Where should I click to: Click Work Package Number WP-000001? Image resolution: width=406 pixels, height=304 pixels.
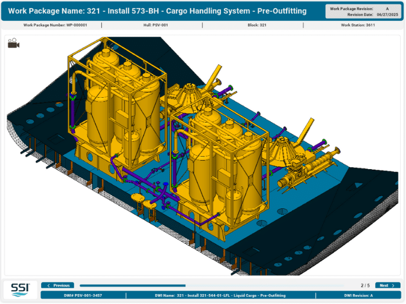(55, 25)
